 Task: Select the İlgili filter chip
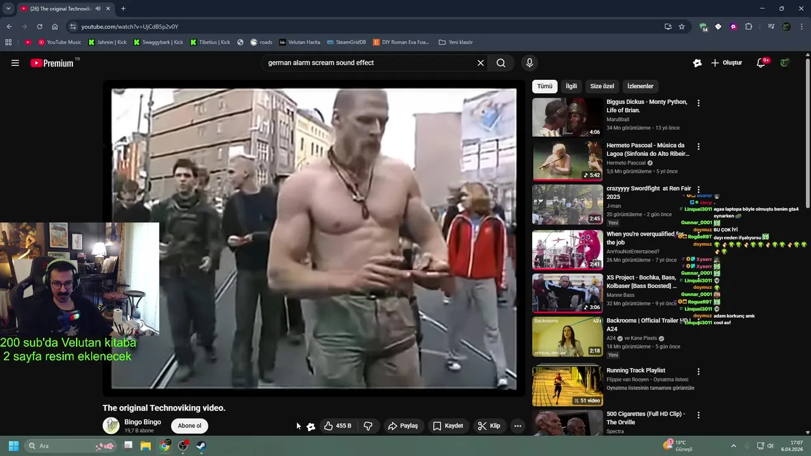point(572,86)
